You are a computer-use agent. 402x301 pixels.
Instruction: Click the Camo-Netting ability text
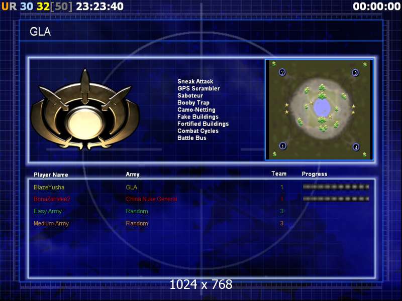pyautogui.click(x=196, y=110)
